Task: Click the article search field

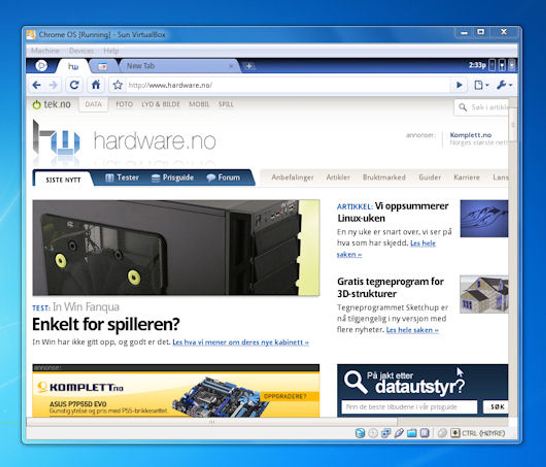Action: (x=481, y=107)
